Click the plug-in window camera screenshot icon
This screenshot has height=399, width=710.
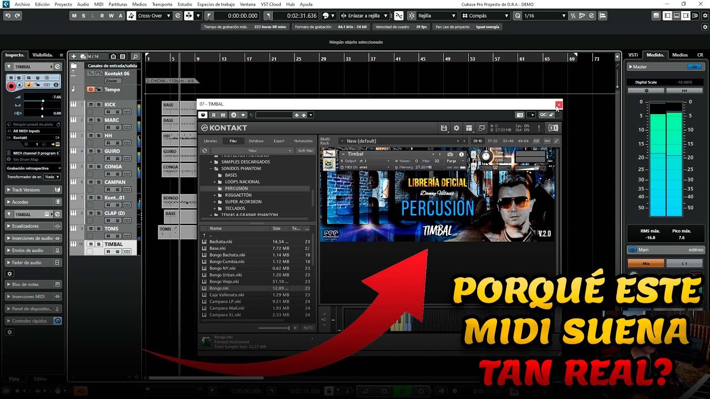[x=520, y=115]
